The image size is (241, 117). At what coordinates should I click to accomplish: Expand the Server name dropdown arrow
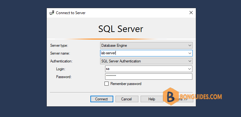tap(190, 53)
